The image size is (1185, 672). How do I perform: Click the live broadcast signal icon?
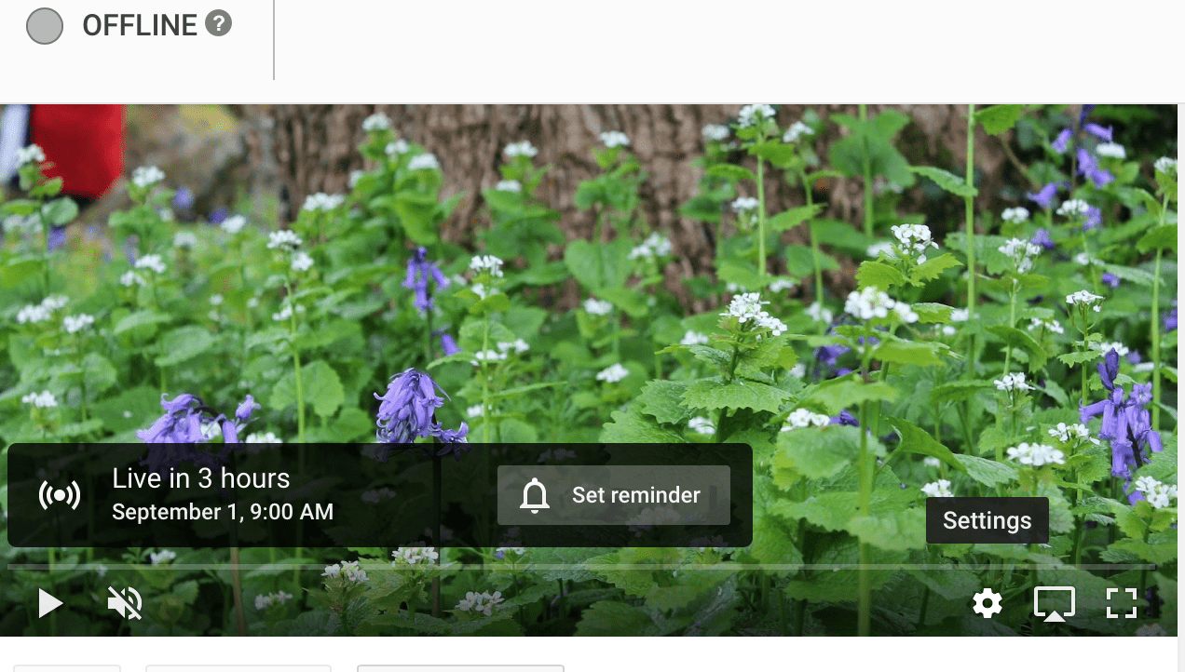coord(60,495)
